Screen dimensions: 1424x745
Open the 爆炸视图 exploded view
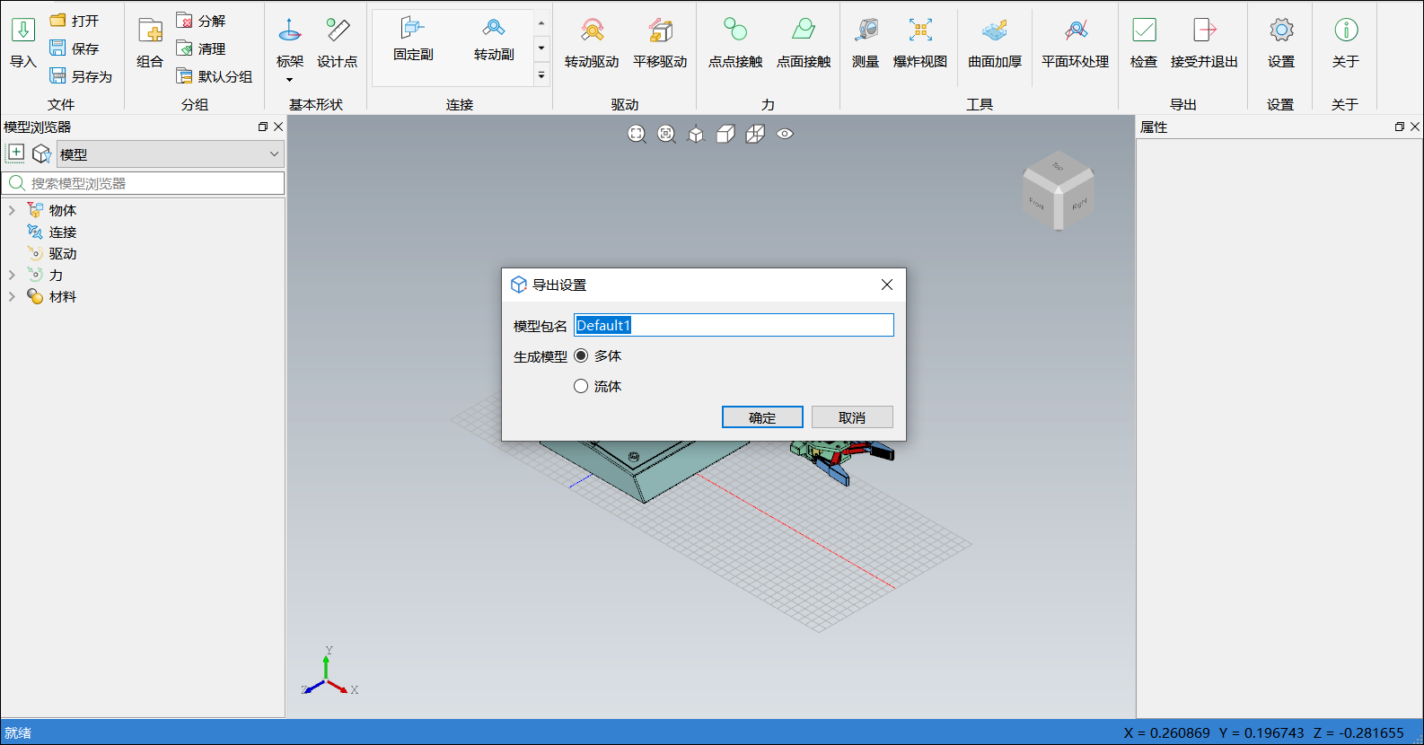920,42
